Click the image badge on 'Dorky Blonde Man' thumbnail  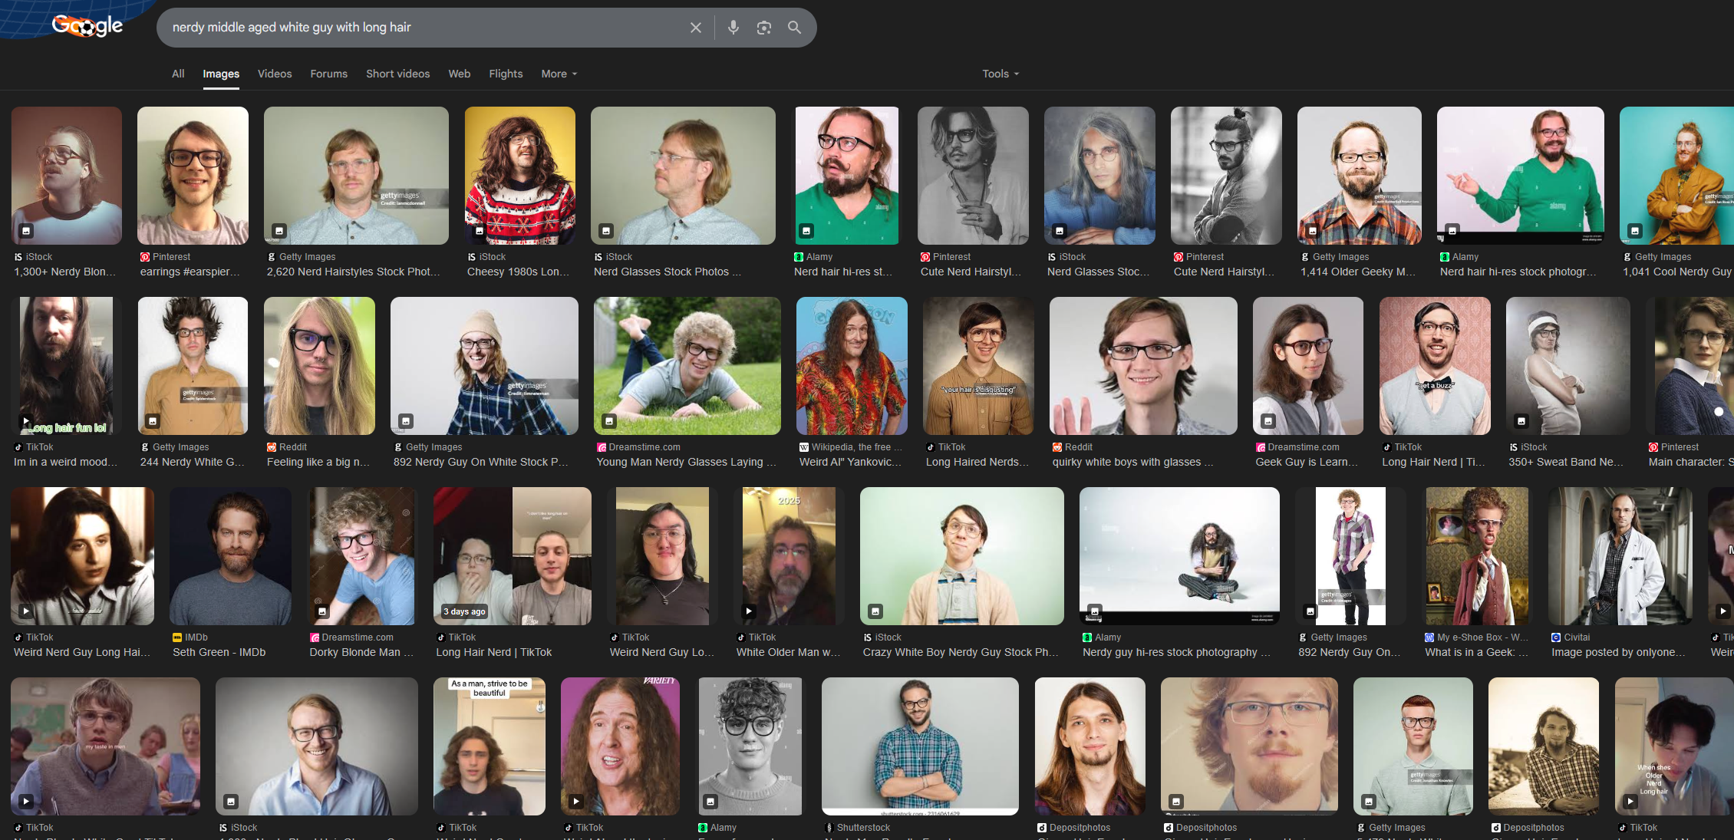pyautogui.click(x=322, y=611)
